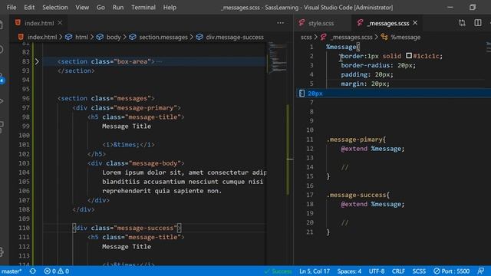Screen dimensions: 491x276
Task: Click the HTML file icon in index.html tab
Action: pyautogui.click(x=18, y=22)
